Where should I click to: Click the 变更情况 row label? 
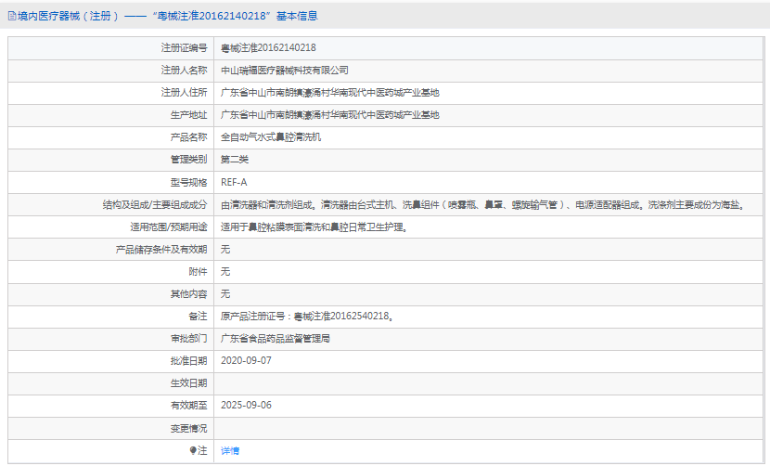pyautogui.click(x=188, y=428)
